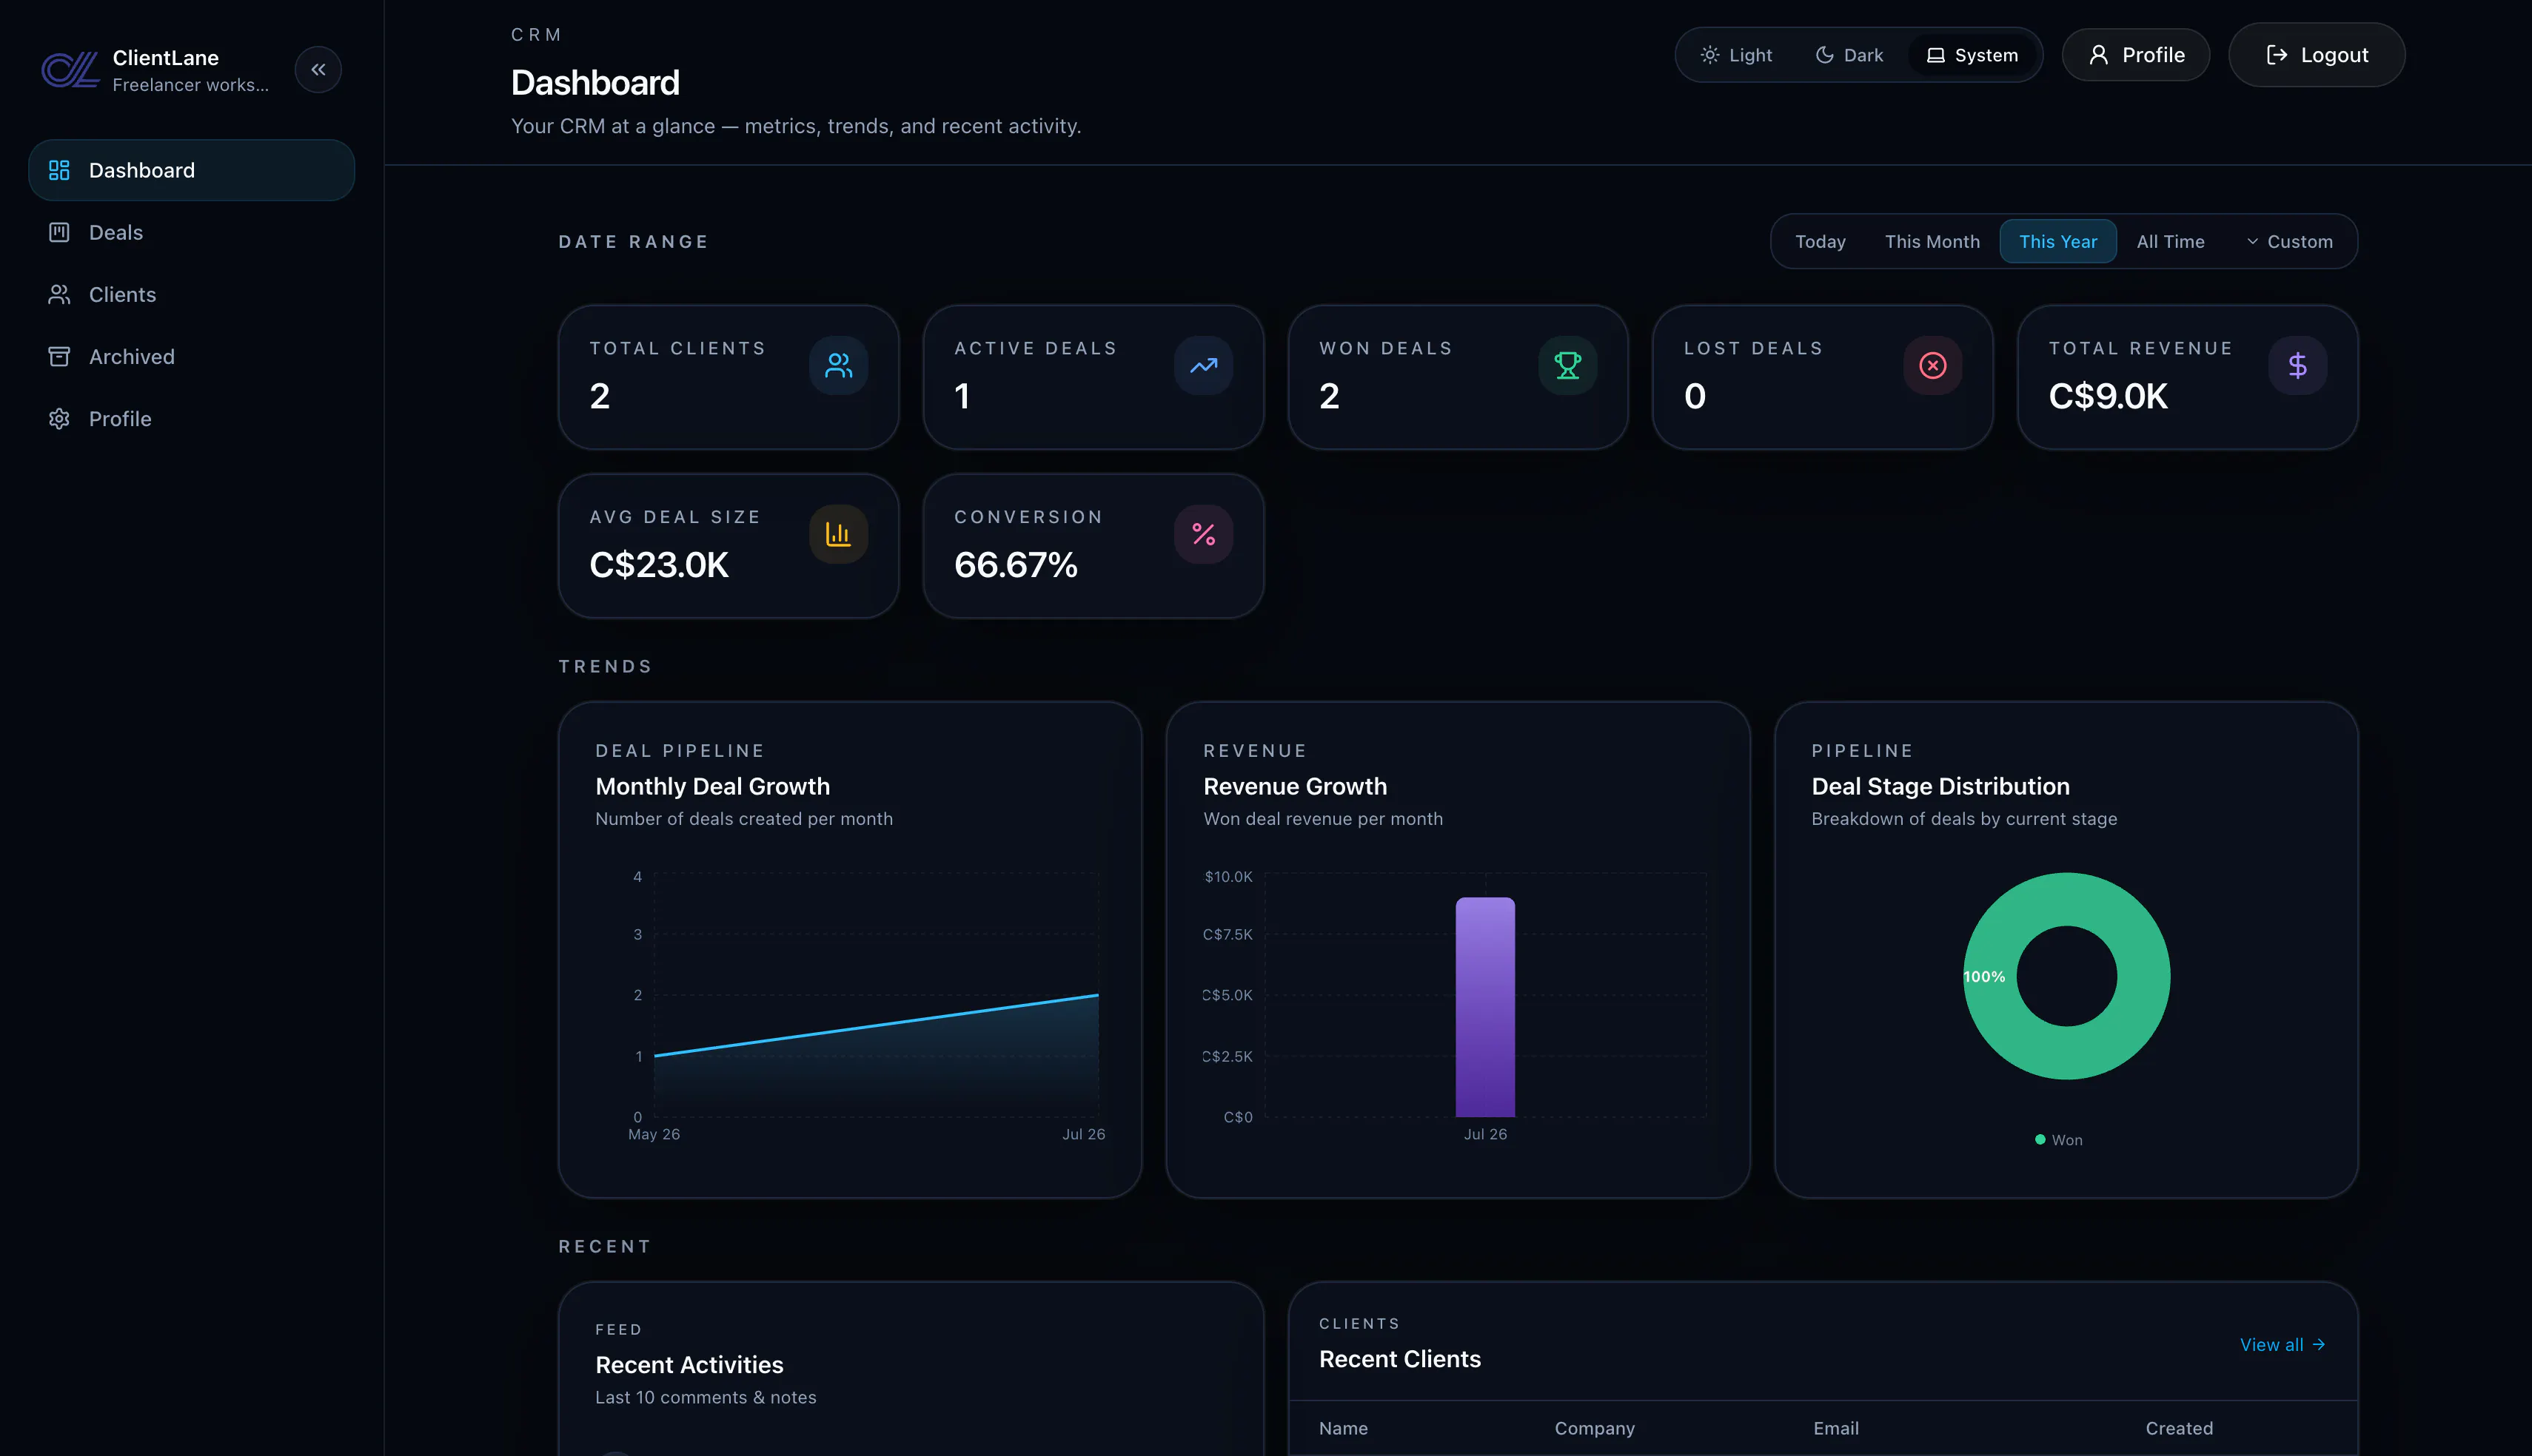Click the Name column header
This screenshot has height=1456, width=2532.
1342,1428
